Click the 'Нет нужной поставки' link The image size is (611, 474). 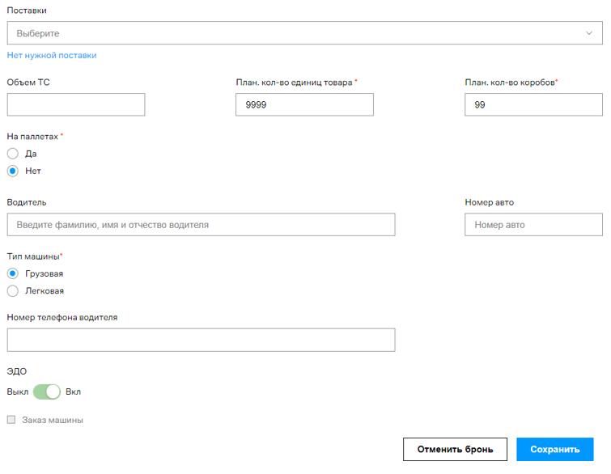pyautogui.click(x=52, y=56)
